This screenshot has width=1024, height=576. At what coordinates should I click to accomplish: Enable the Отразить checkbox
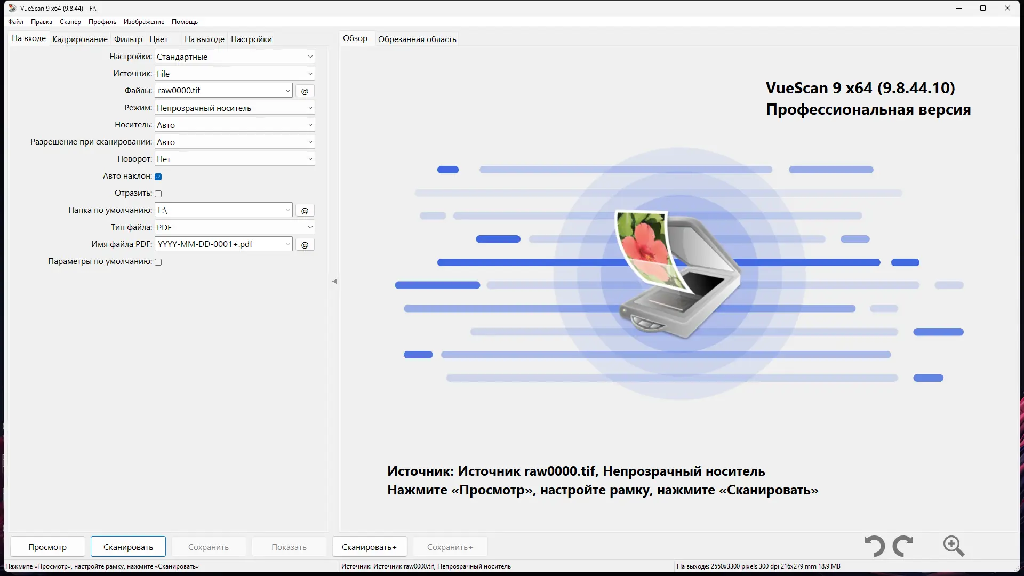(x=158, y=194)
